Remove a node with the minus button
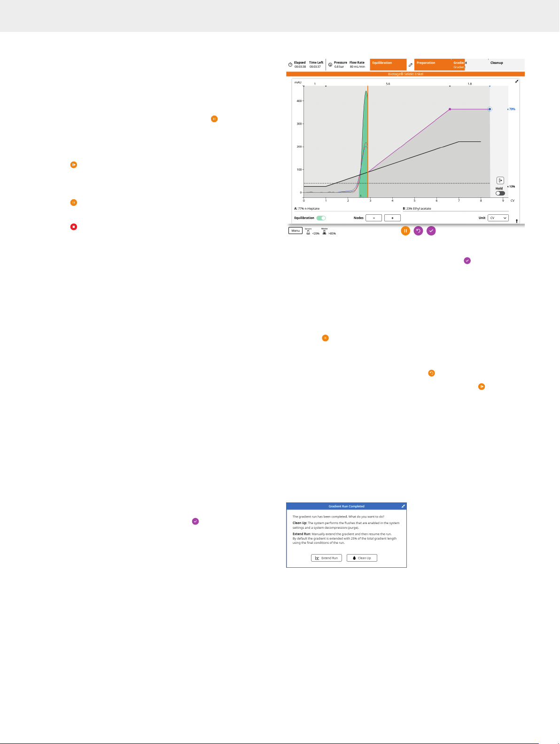 [374, 218]
